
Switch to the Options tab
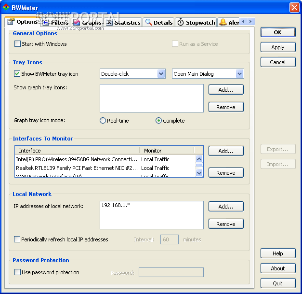click(23, 22)
